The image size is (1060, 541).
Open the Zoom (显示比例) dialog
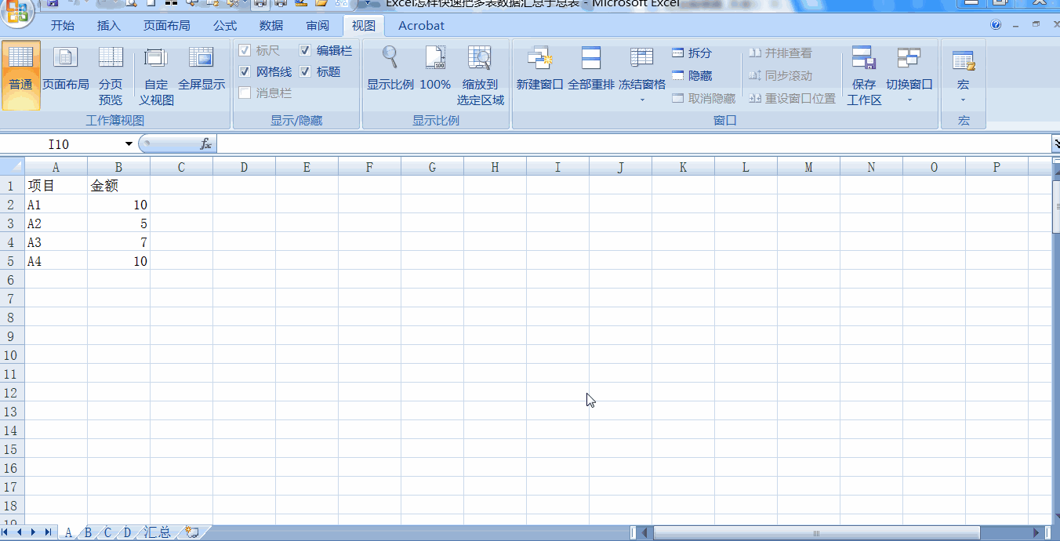point(390,69)
